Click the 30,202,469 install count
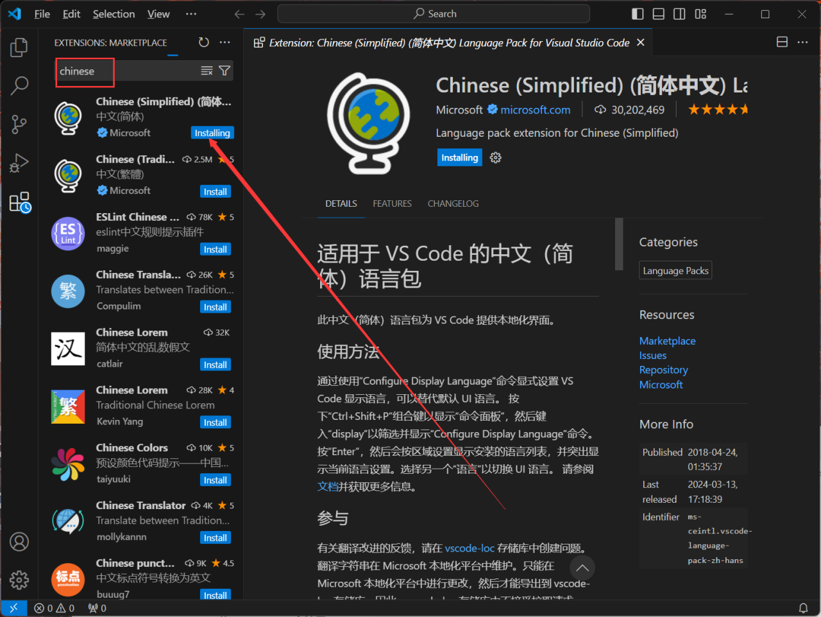Screen dimensions: 821x617 pyautogui.click(x=630, y=110)
